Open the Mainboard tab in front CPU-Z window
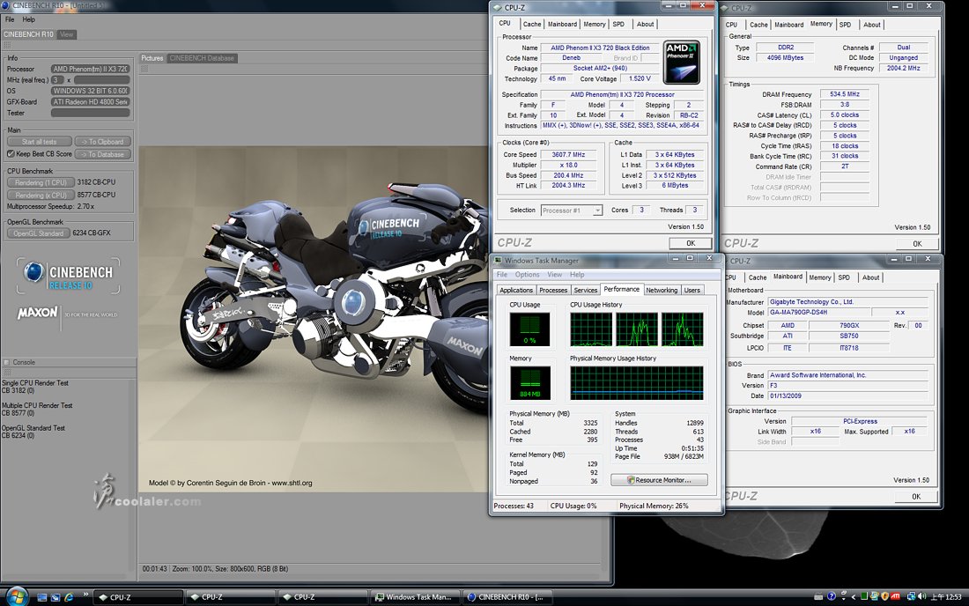Image resolution: width=969 pixels, height=606 pixels. pos(562,24)
